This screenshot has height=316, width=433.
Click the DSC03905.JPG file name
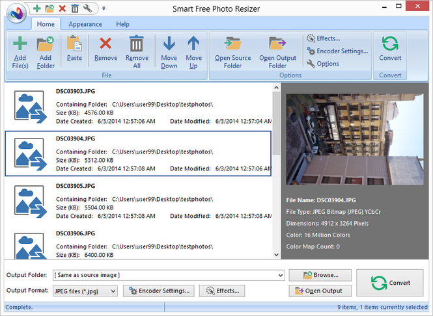76,186
